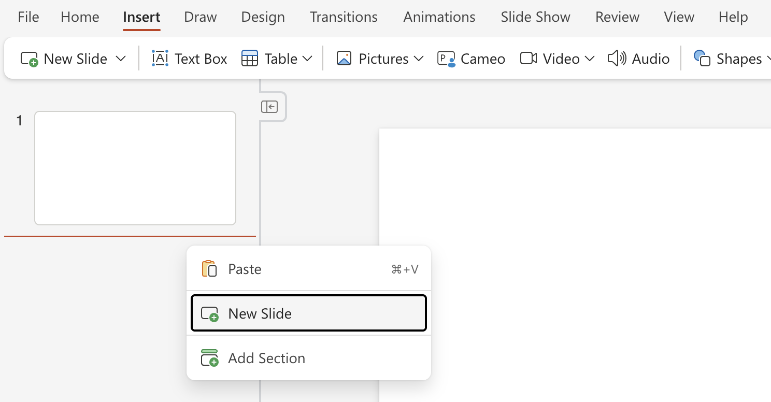Image resolution: width=771 pixels, height=402 pixels.
Task: Choose Add Section from the context menu
Action: click(309, 358)
